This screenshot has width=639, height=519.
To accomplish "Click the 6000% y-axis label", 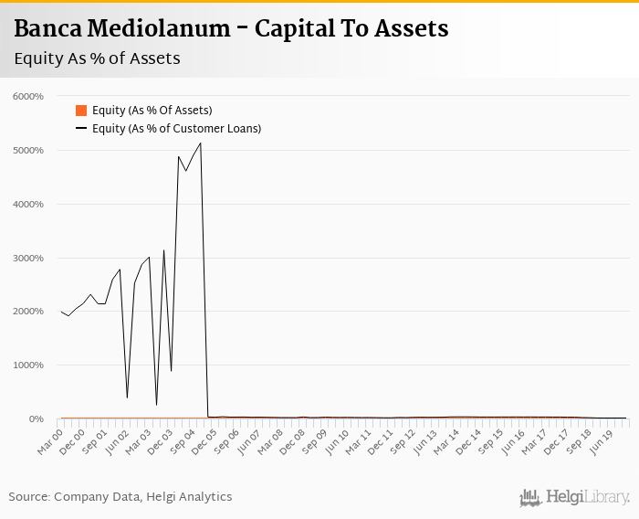I will point(28,96).
